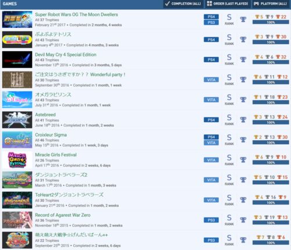Open the ToHeart2 dungeon travelers game title
Viewport: 291px width, 250px height.
click(69, 195)
